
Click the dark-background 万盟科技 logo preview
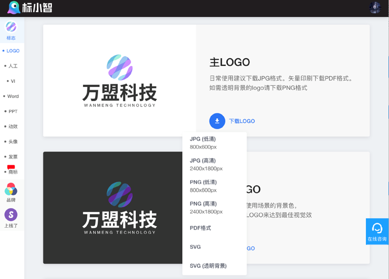[x=119, y=207]
